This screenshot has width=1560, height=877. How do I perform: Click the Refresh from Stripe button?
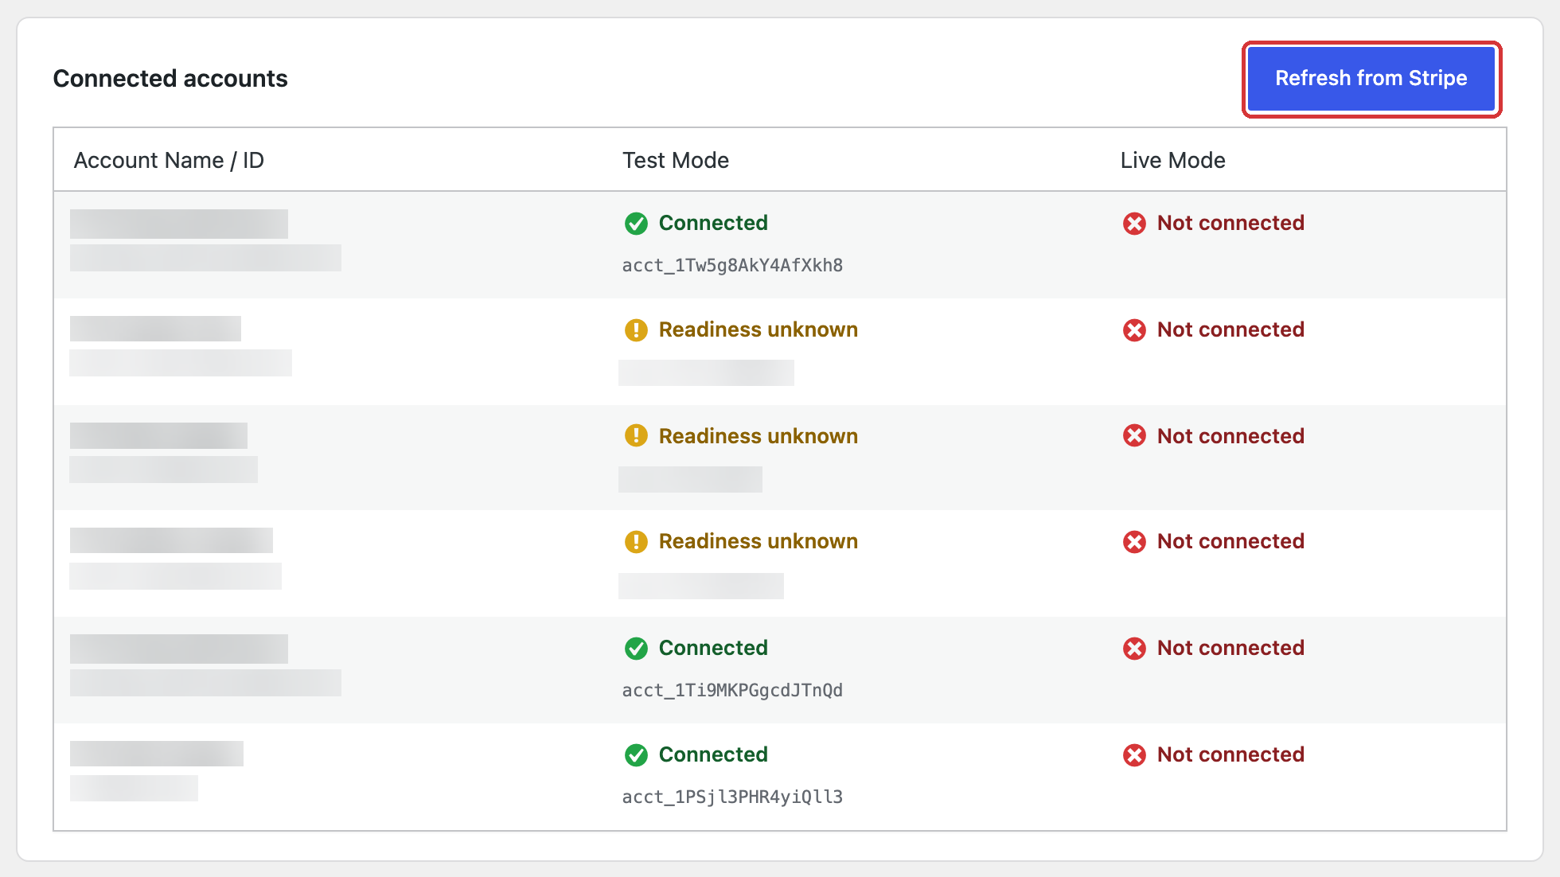point(1371,79)
